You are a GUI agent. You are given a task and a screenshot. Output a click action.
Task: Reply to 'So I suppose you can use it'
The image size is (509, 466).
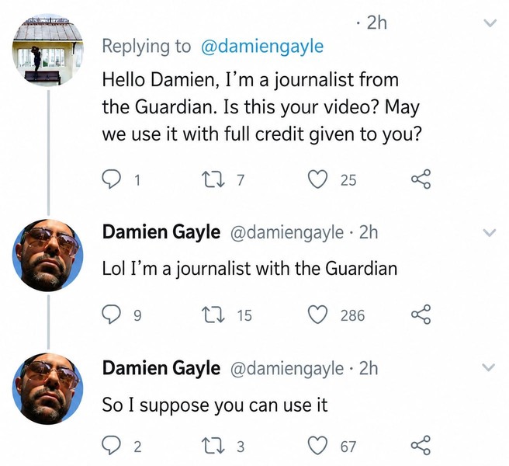coord(112,445)
